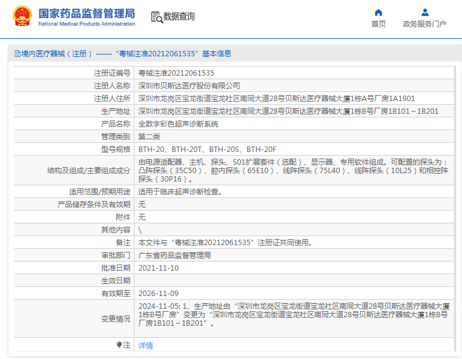Click 国家药品监督管理局 site title
This screenshot has height=359, width=462.
tap(87, 13)
